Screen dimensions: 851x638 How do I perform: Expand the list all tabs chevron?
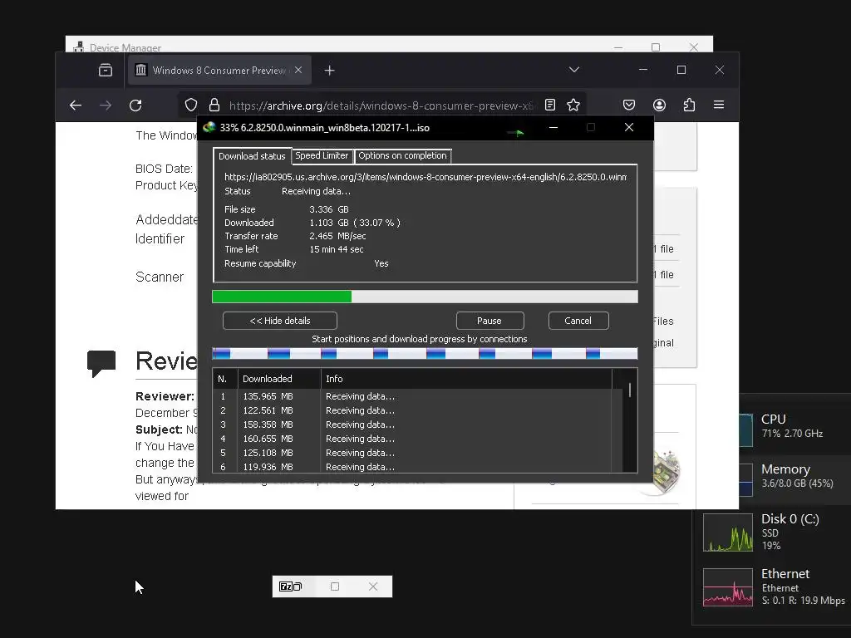pos(574,70)
